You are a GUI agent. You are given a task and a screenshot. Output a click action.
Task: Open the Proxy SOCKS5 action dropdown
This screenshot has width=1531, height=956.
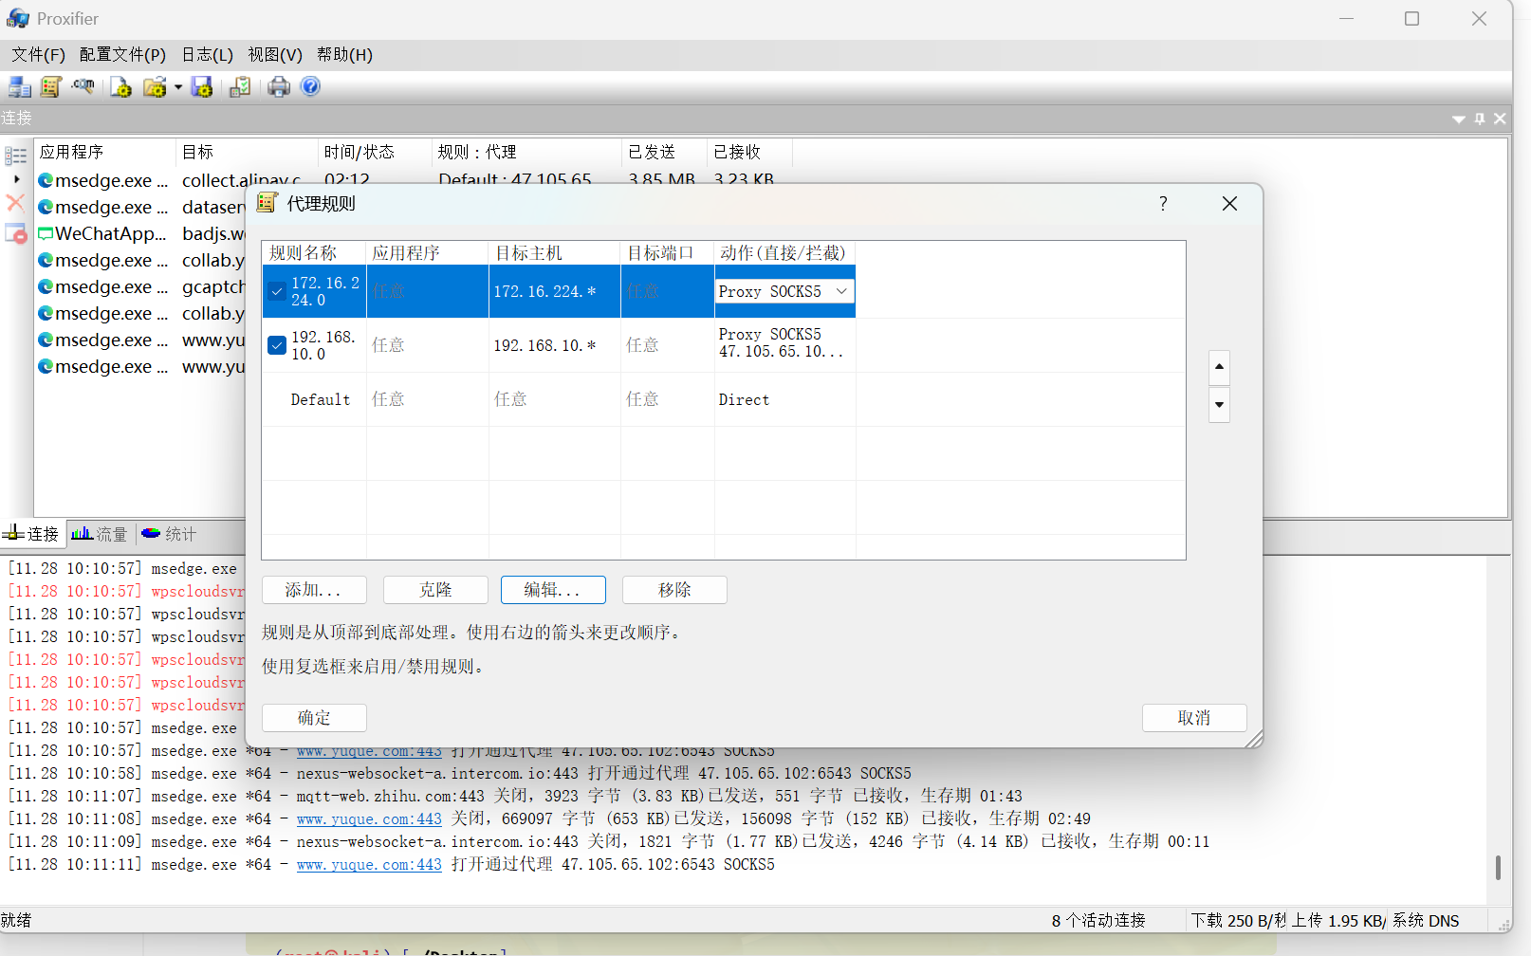click(x=784, y=291)
